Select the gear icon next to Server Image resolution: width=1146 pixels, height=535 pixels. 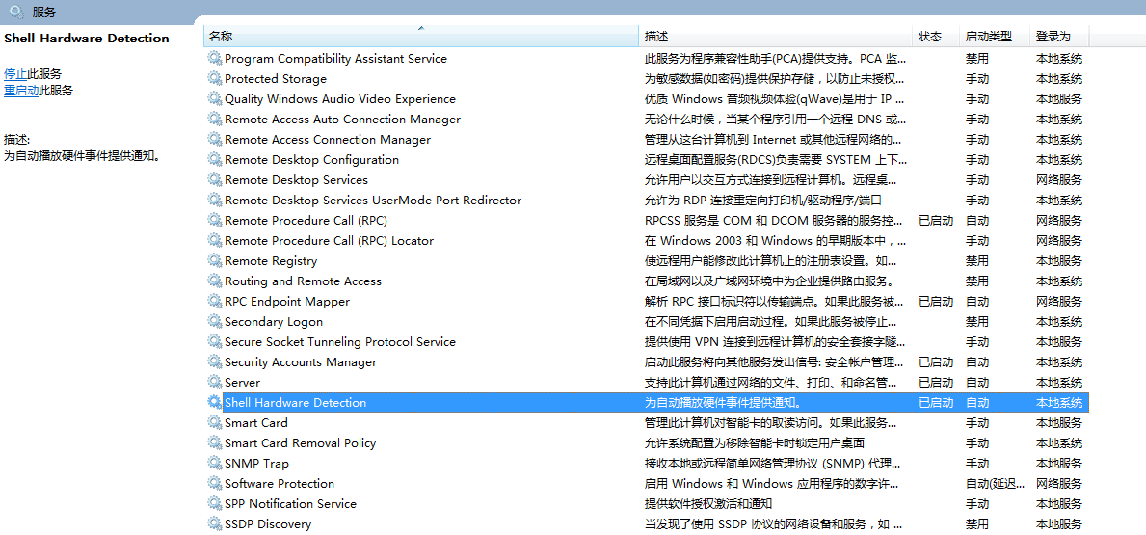[214, 383]
